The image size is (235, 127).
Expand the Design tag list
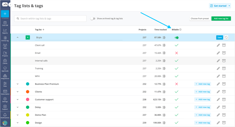[x=18, y=123]
